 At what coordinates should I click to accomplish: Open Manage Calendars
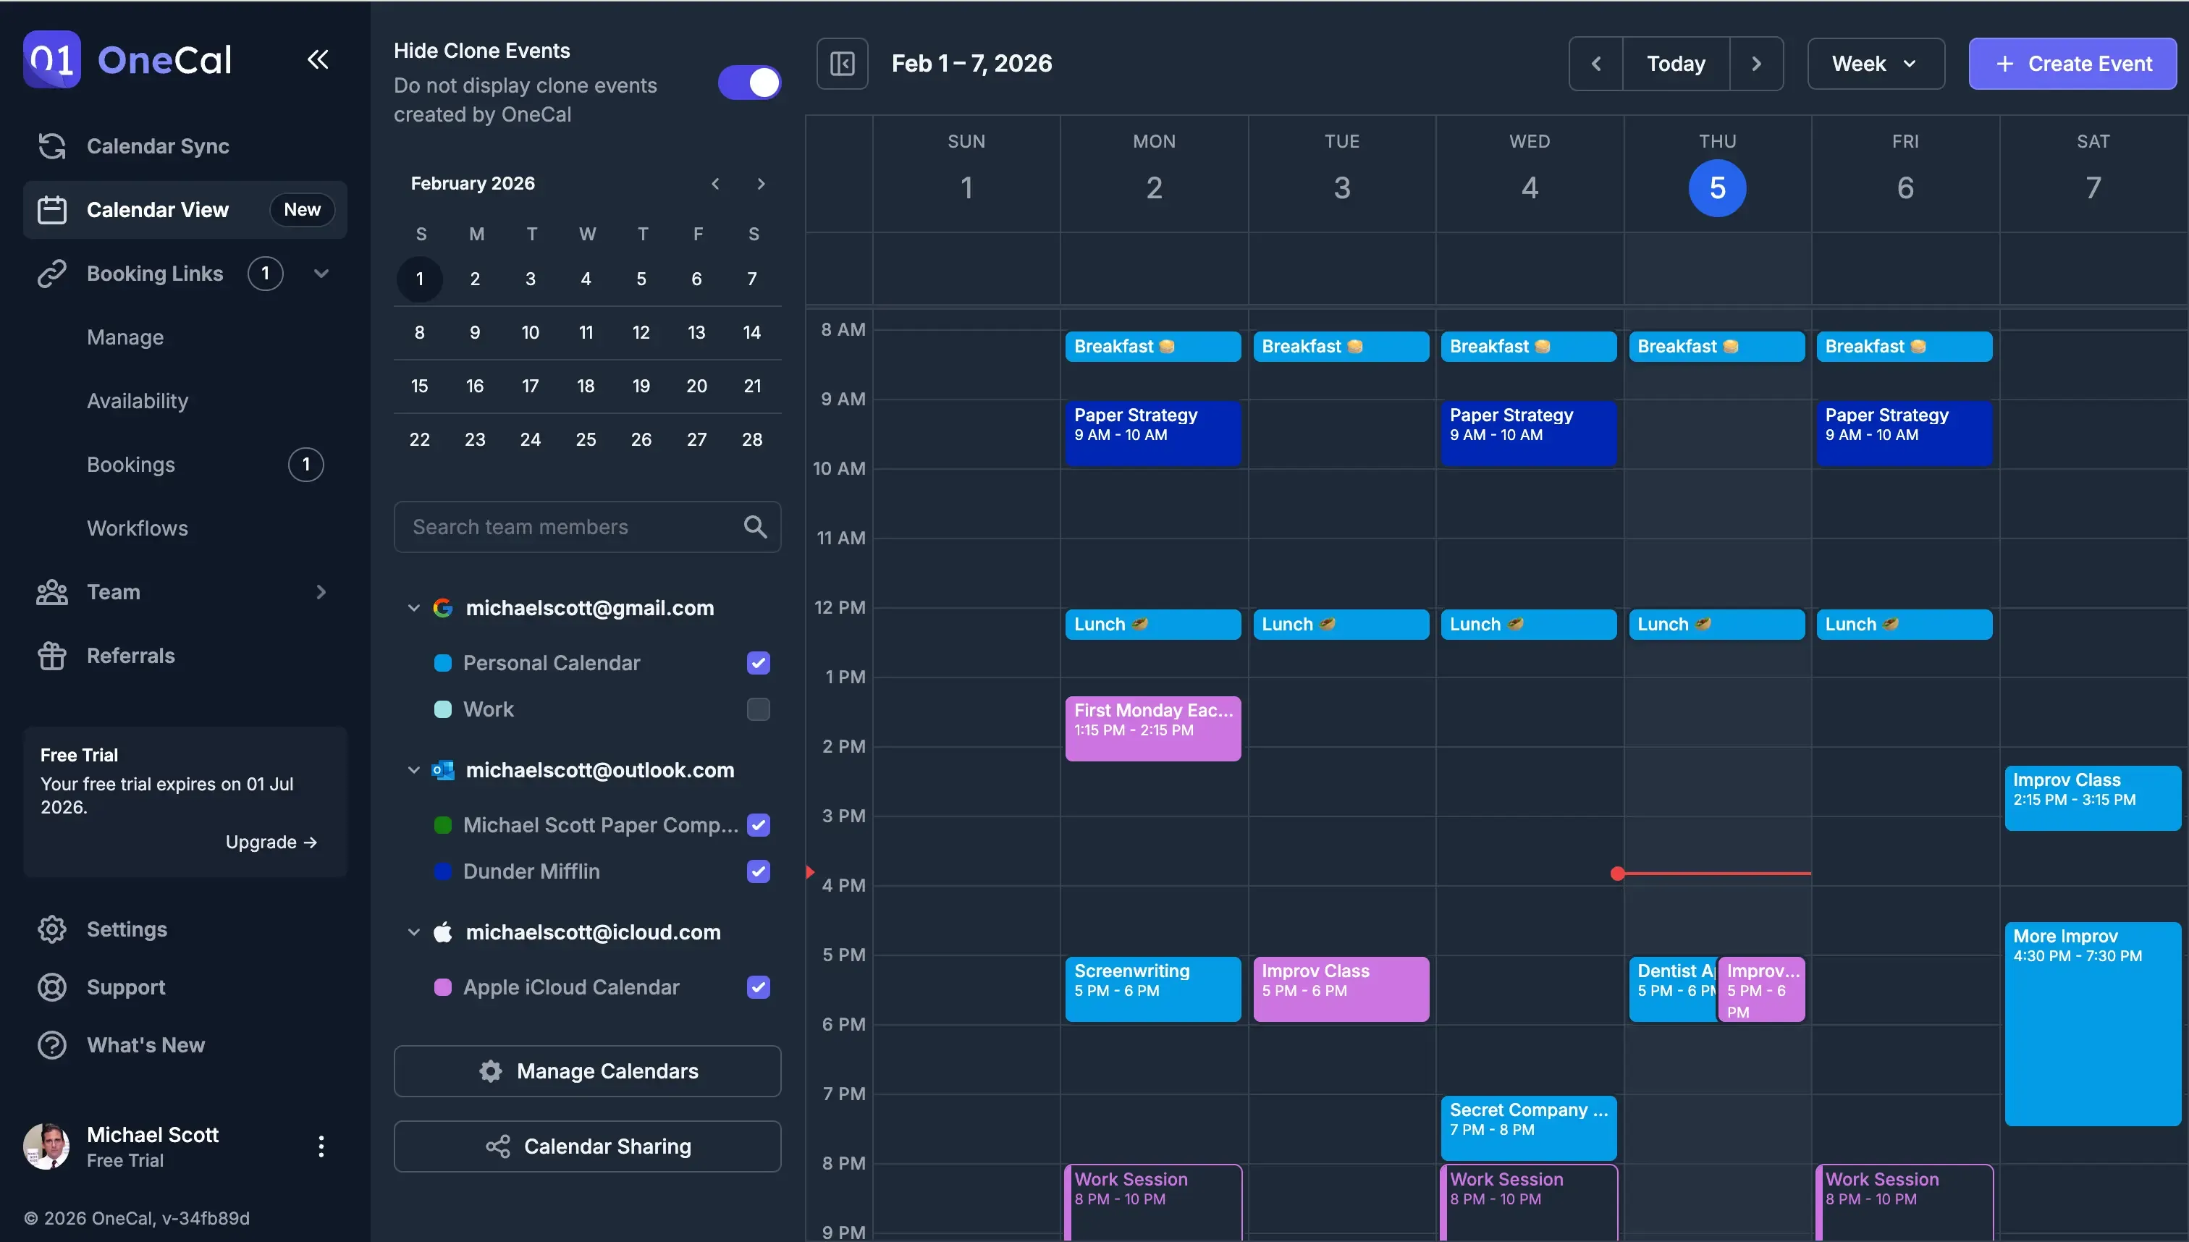click(587, 1070)
